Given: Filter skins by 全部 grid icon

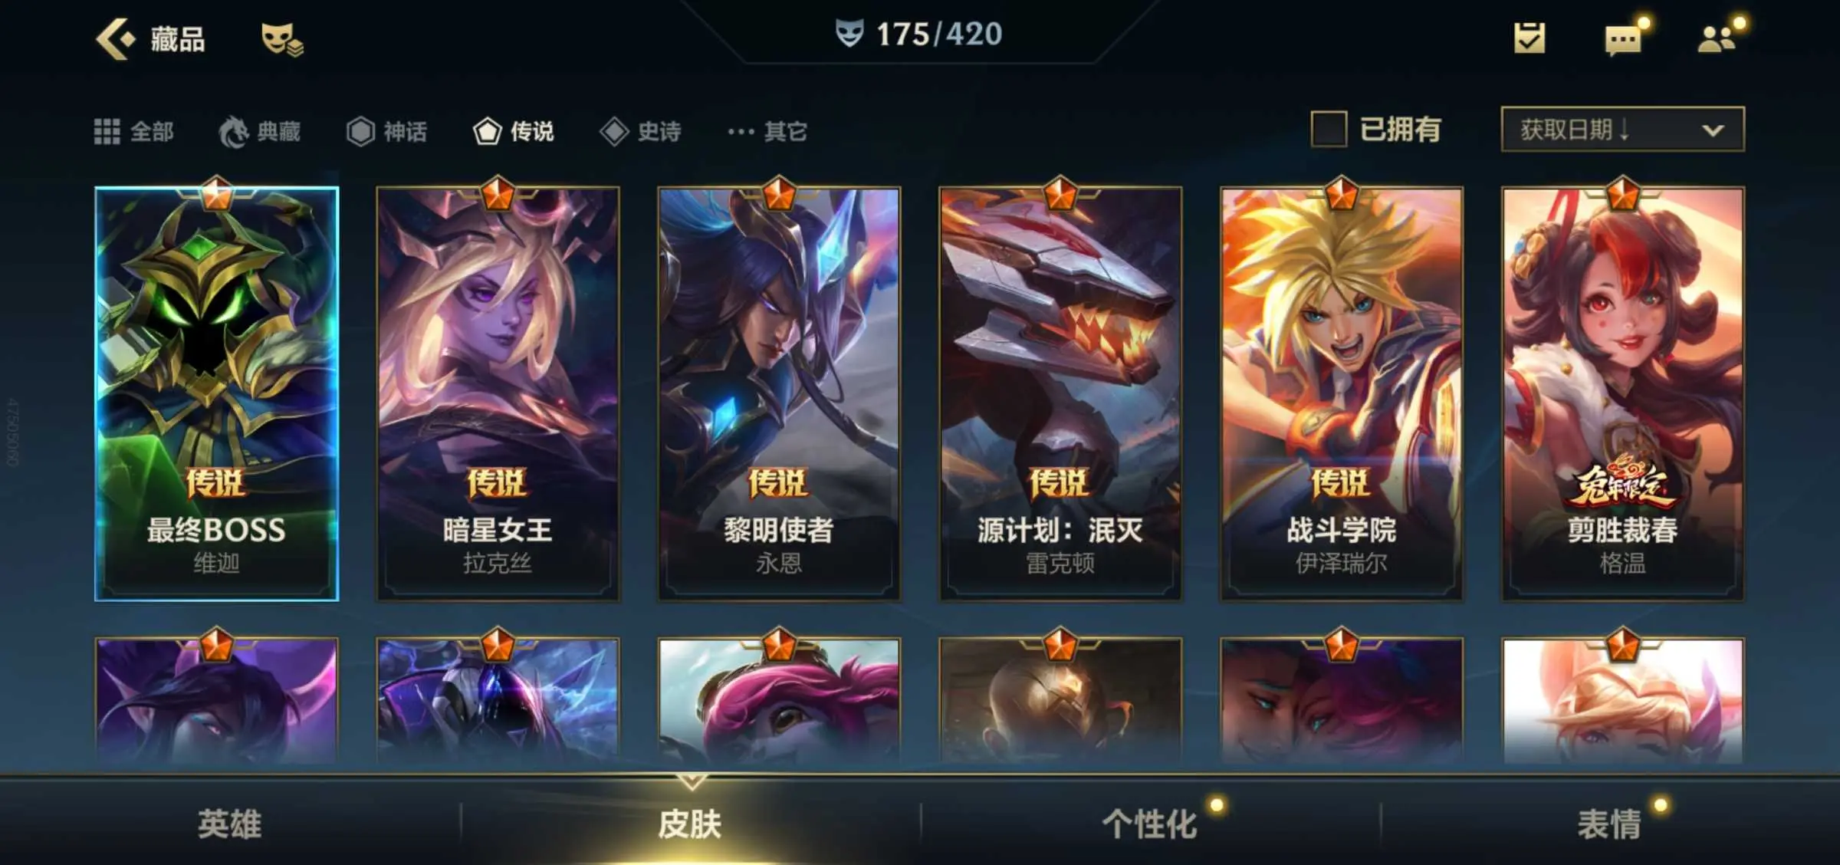Looking at the screenshot, I should 134,131.
